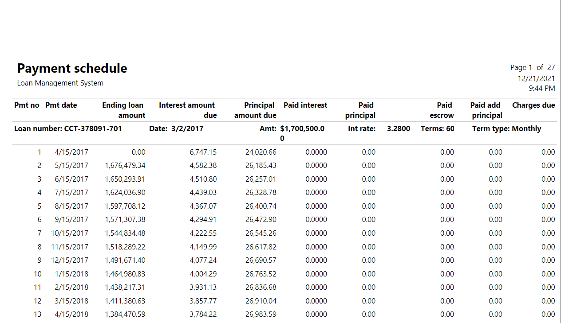Select the Paid add principal column header
This screenshot has height=323, width=561.
pos(485,109)
